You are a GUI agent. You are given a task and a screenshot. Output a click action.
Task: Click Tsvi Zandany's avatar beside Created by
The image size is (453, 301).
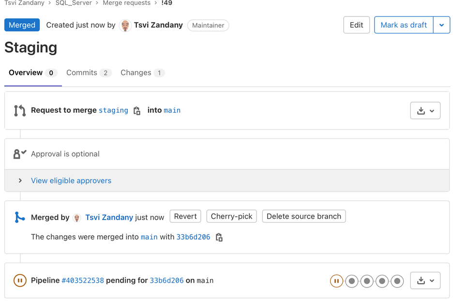tap(125, 25)
